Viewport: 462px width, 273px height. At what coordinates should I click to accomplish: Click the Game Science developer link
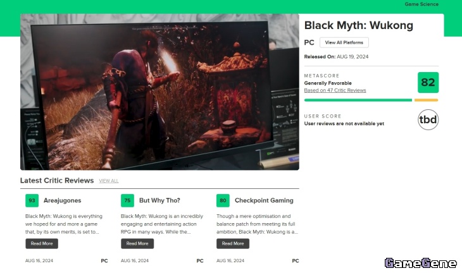point(421,4)
